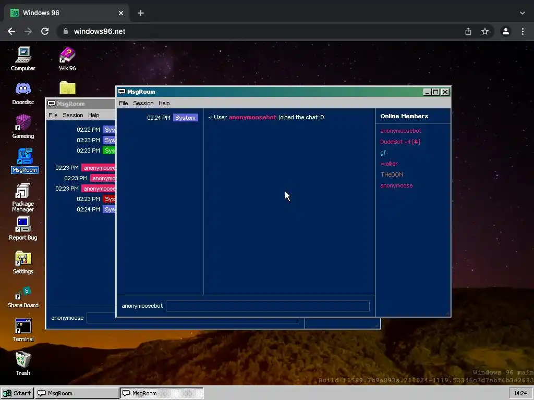Open a new browser tab
This screenshot has height=400, width=534.
click(x=141, y=13)
